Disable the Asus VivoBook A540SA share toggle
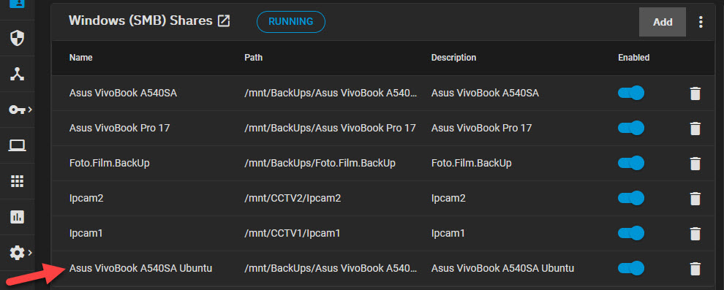The width and height of the screenshot is (724, 290). [x=631, y=93]
